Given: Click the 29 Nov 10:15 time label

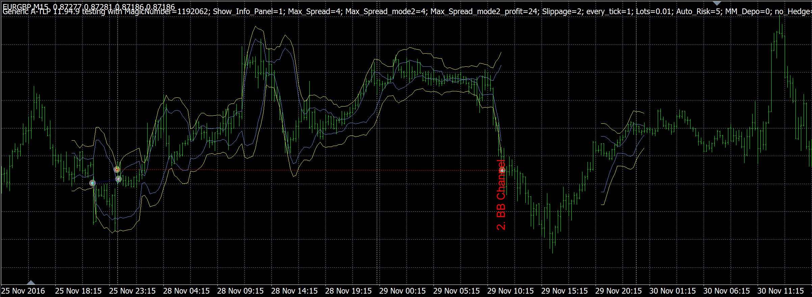Looking at the screenshot, I should point(510,291).
